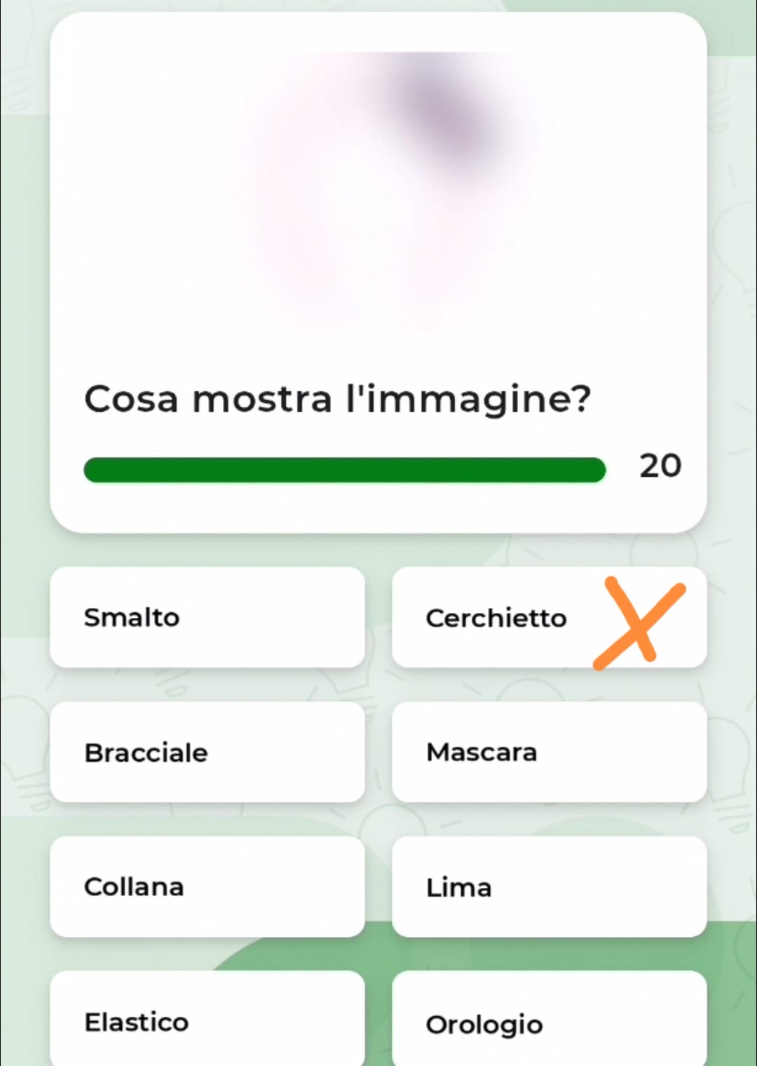Tap the countdown number 20
This screenshot has height=1066, width=757.
[660, 466]
